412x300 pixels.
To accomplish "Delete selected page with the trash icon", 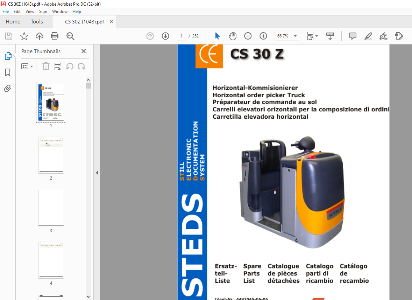I will pos(46,66).
